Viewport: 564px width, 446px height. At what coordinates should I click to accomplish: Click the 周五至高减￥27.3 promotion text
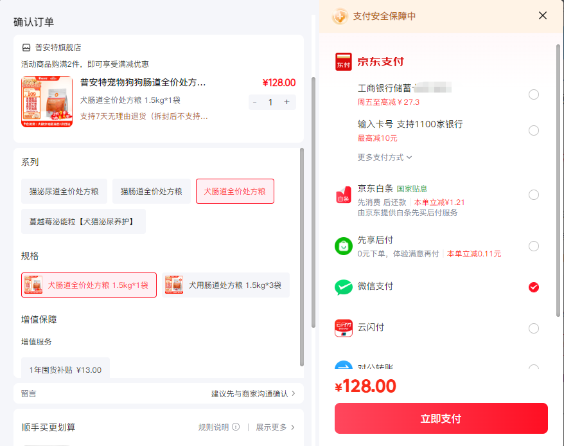point(389,102)
